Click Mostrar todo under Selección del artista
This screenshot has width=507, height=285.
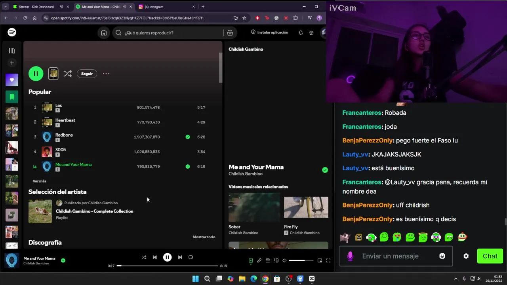[x=204, y=237]
